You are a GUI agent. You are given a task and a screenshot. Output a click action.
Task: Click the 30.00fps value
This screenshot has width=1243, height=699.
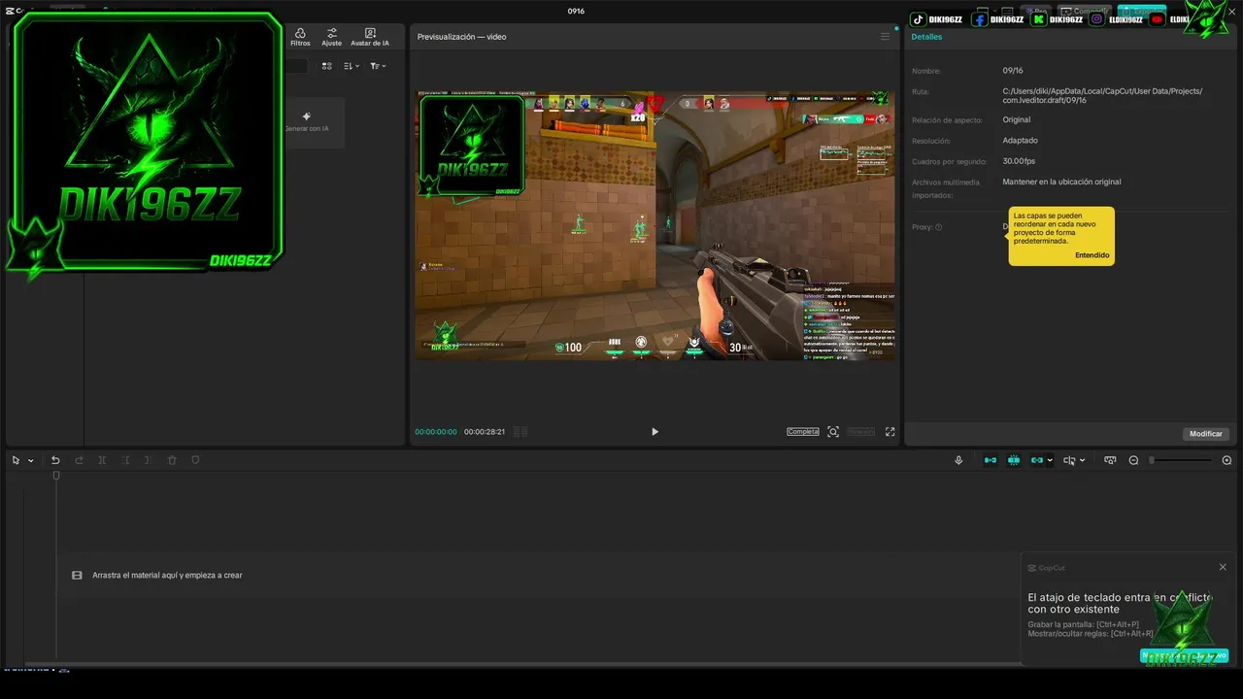1019,161
